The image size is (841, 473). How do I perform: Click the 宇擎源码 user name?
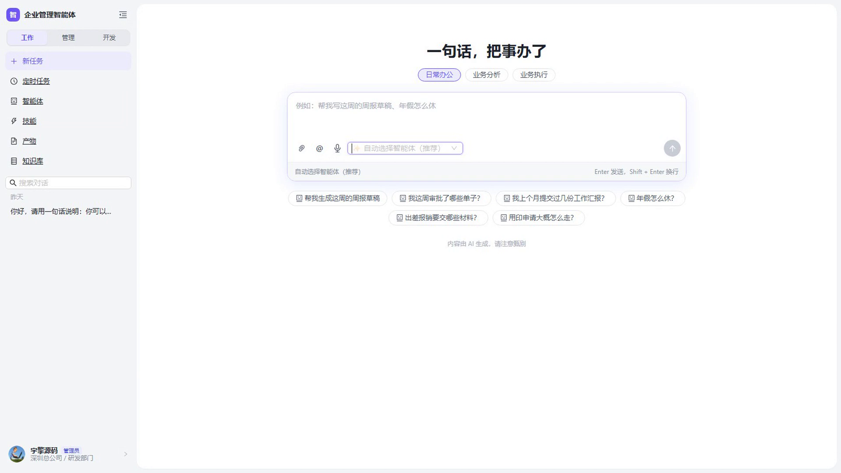click(44, 451)
